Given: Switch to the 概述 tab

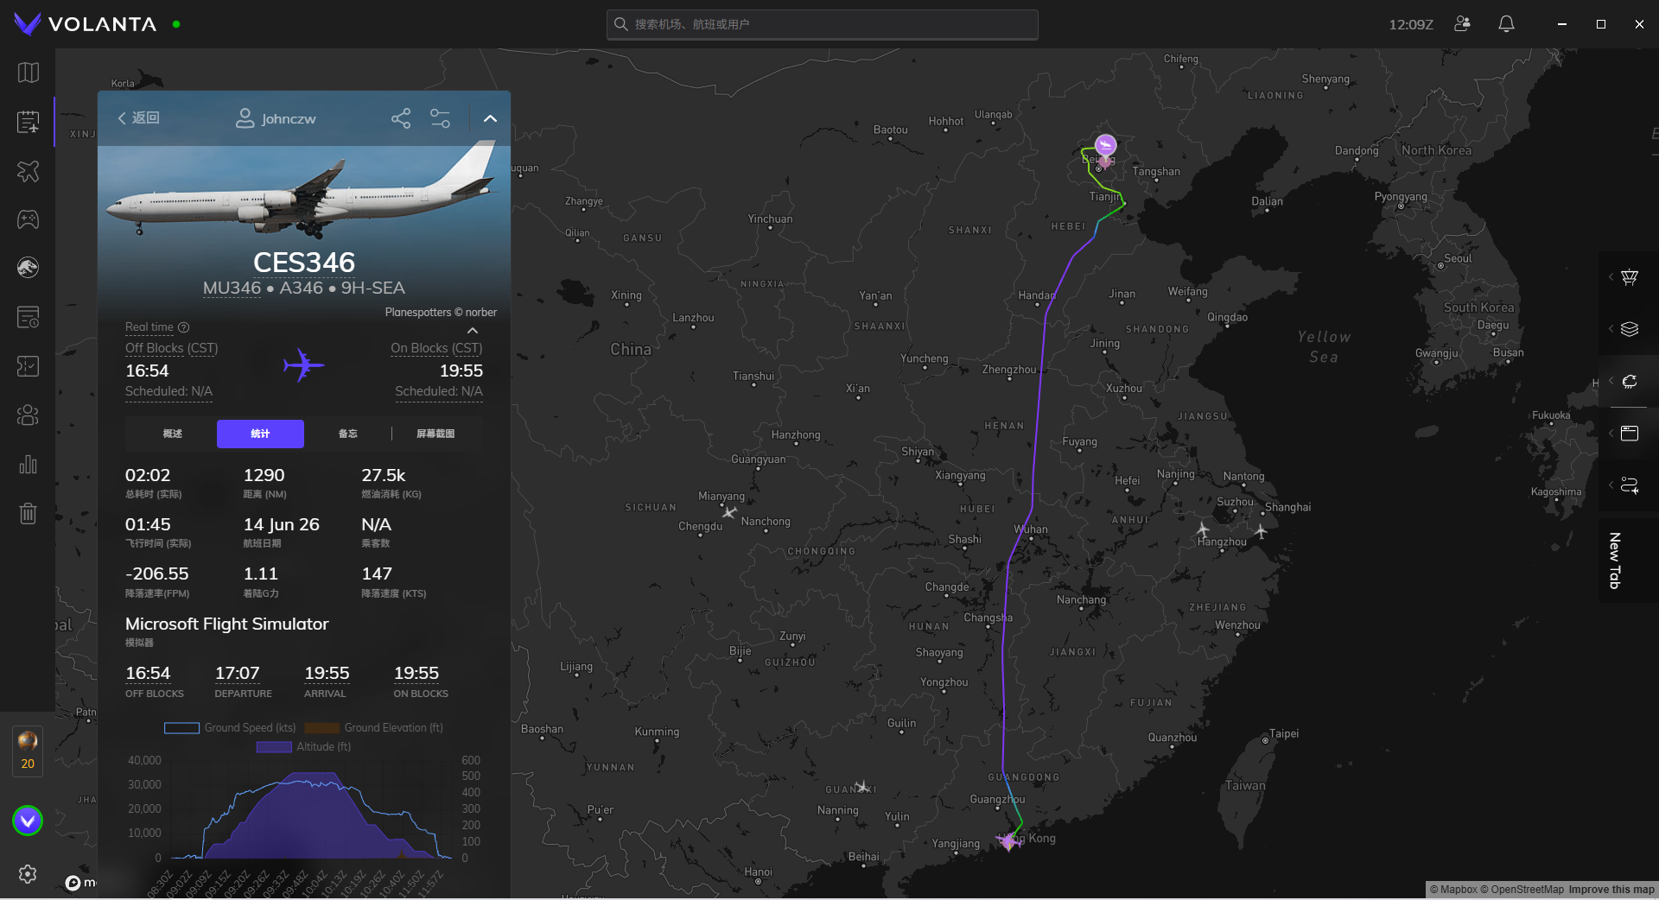Looking at the screenshot, I should coord(173,434).
